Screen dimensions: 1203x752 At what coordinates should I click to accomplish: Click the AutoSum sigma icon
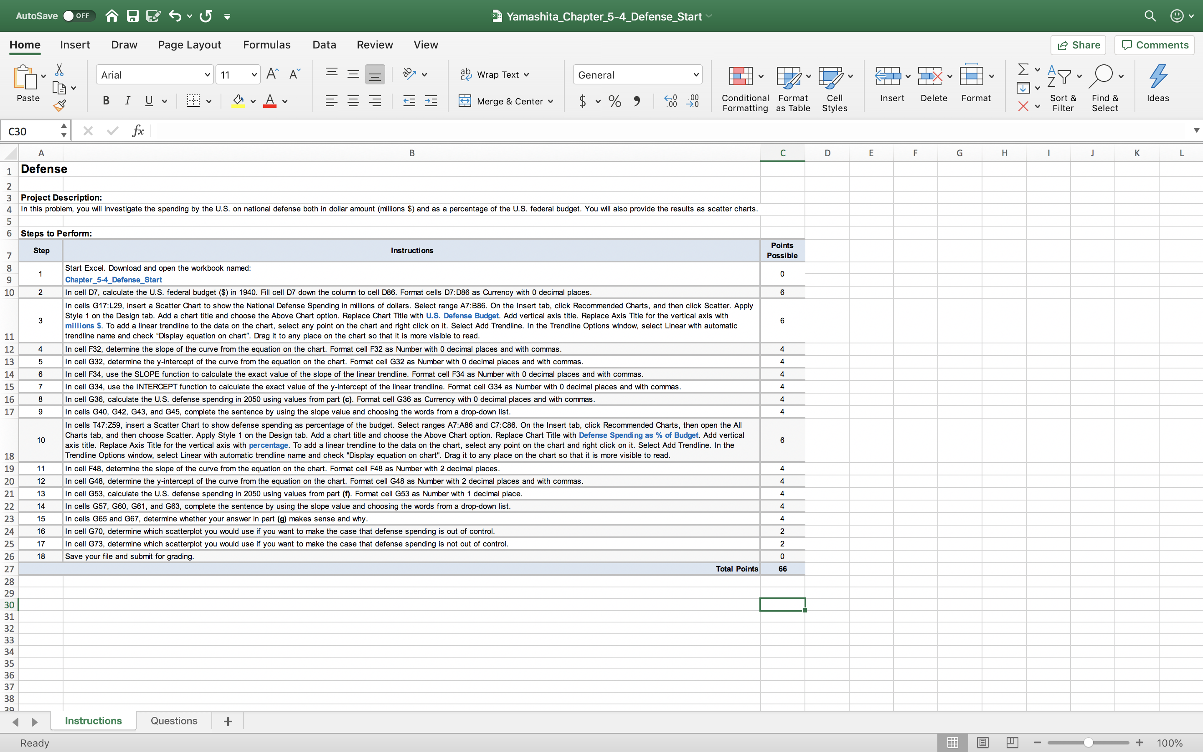1023,69
